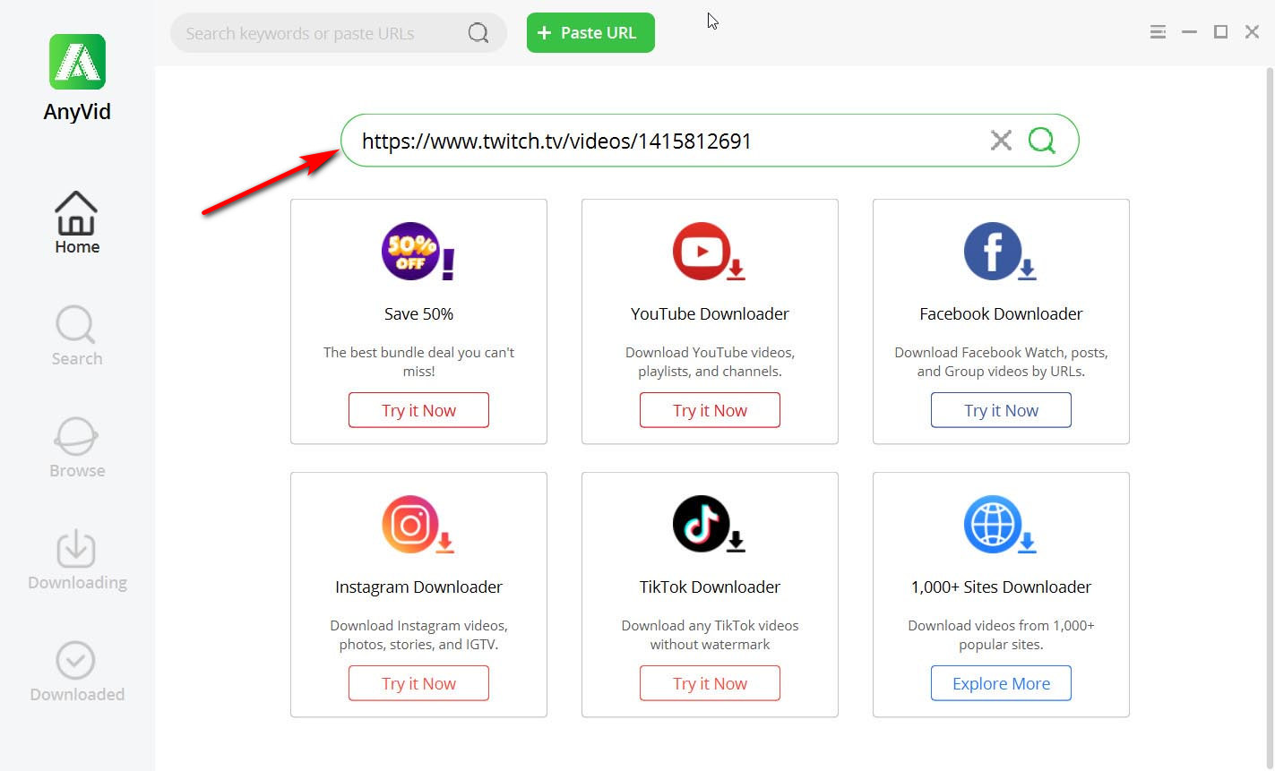Click Try it Now under YouTube Downloader
Viewport: 1275px width, 771px height.
pyautogui.click(x=710, y=410)
